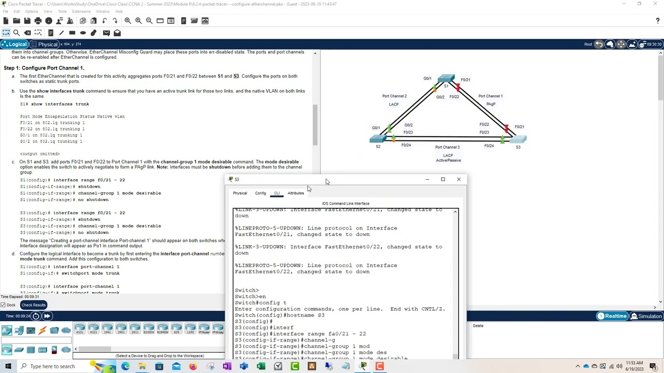Select the CLI tab in S3 window
Viewport: 664px width, 373px height.
277,193
